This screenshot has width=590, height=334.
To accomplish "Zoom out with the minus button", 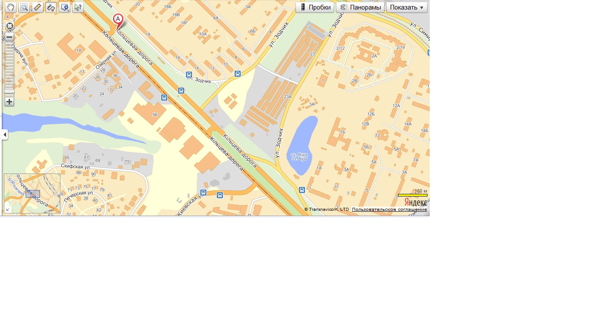I will tap(10, 37).
